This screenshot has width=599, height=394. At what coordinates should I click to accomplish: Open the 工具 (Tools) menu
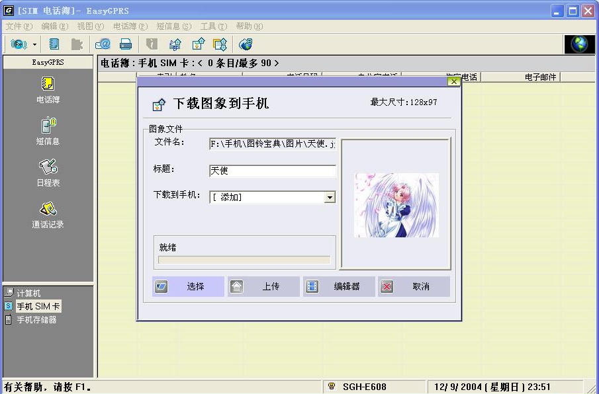pyautogui.click(x=212, y=25)
